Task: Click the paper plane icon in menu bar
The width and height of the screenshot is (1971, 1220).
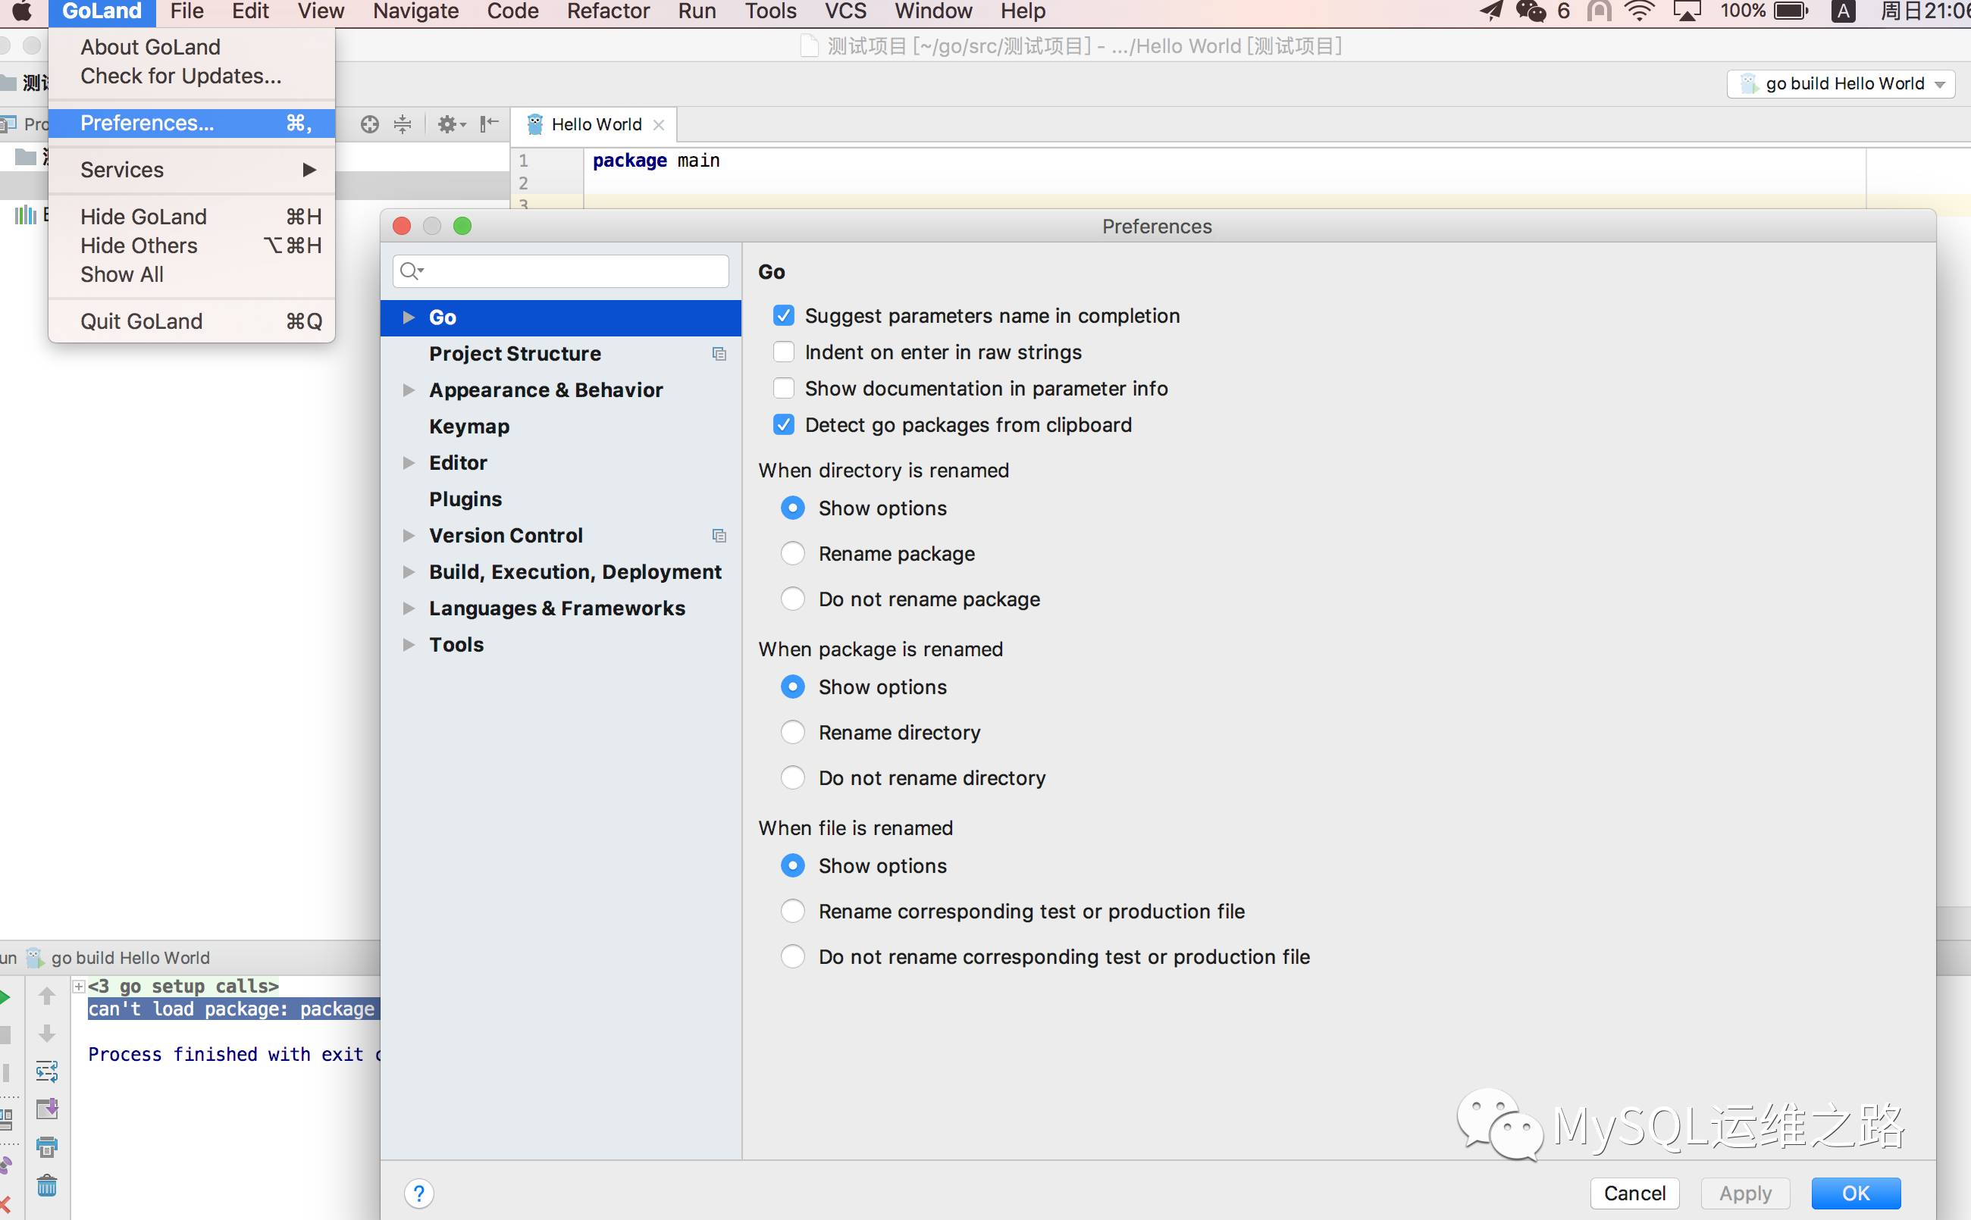Action: 1492,11
